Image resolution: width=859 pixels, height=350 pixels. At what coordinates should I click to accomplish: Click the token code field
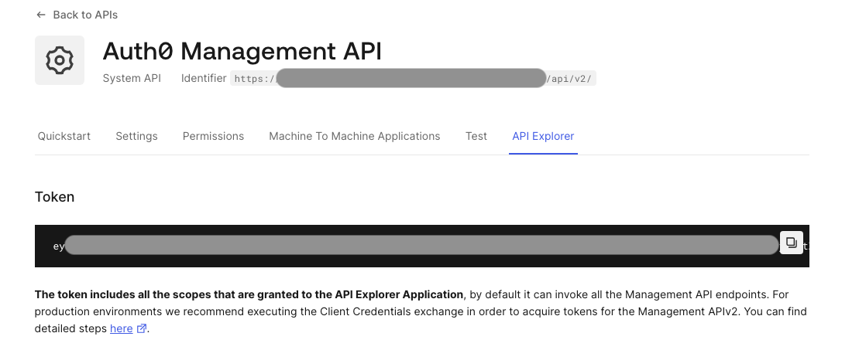pyautogui.click(x=422, y=246)
